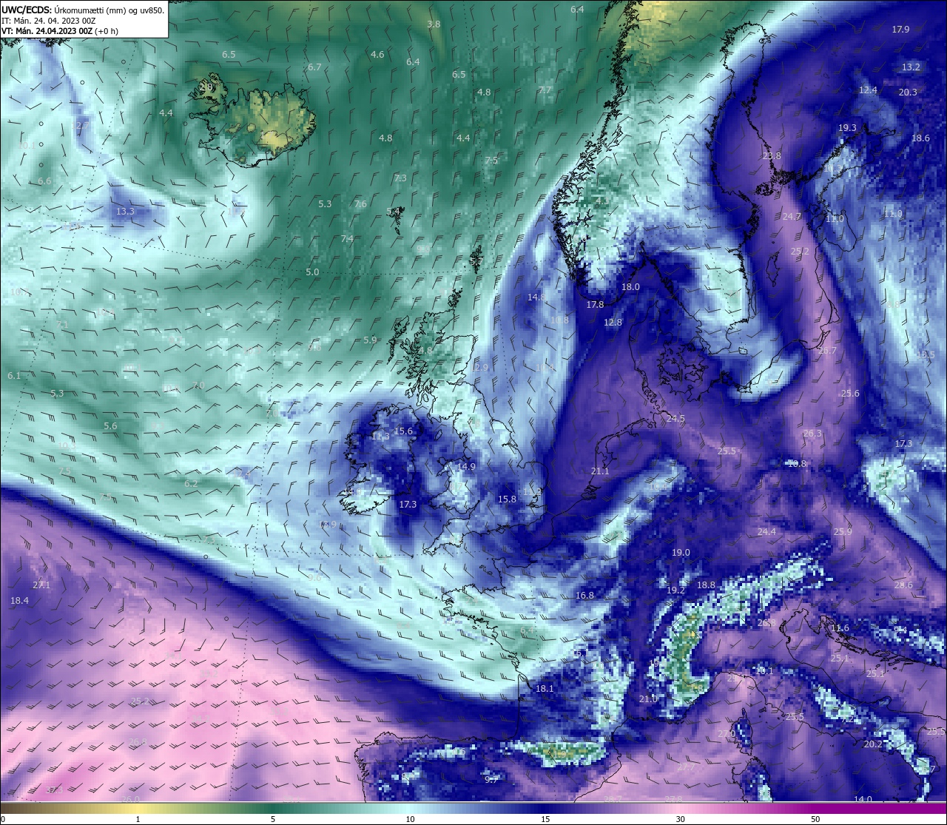Click the map value 26.3
This screenshot has width=947, height=825.
pos(812,434)
